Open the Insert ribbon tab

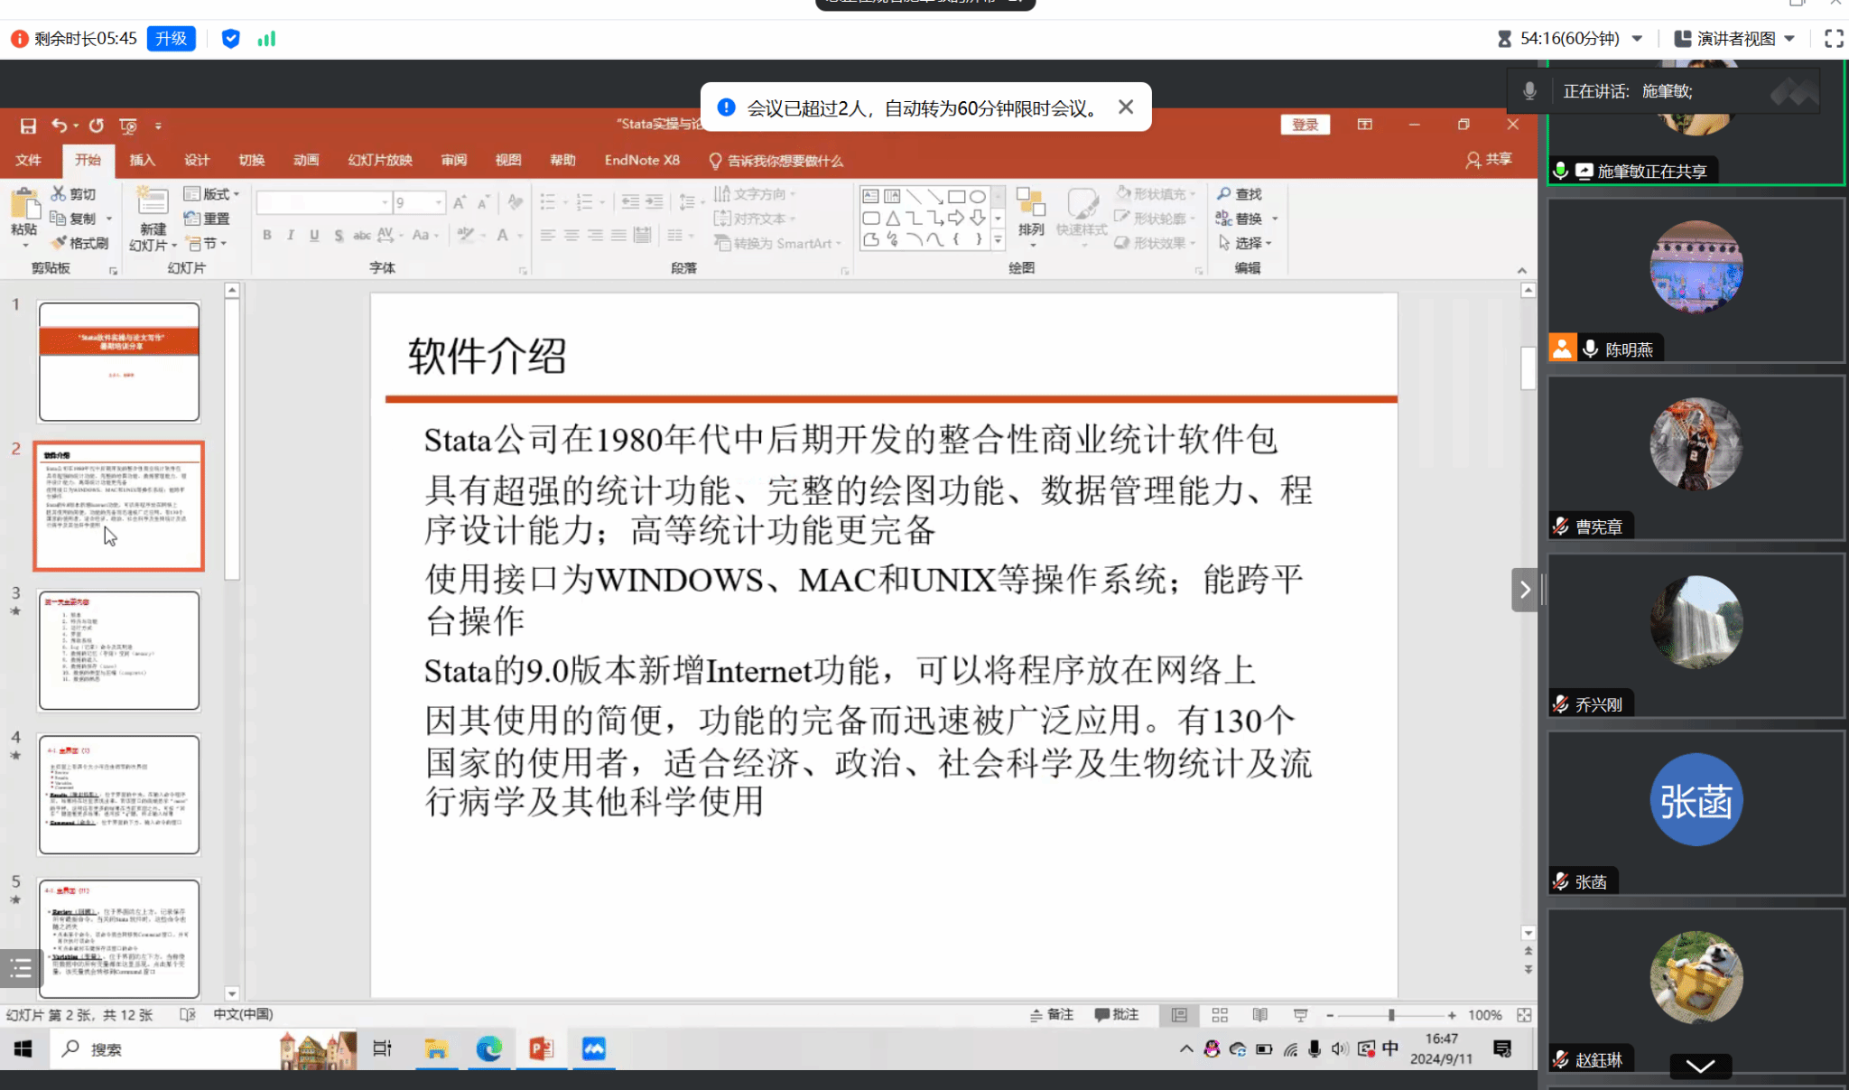coord(142,160)
